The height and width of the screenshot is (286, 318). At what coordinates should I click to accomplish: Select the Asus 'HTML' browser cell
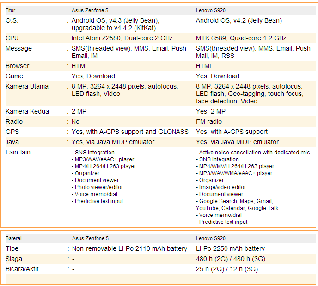pyautogui.click(x=80, y=66)
